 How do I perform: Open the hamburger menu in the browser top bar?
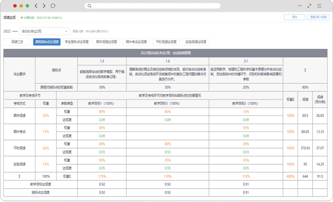tap(319, 6)
